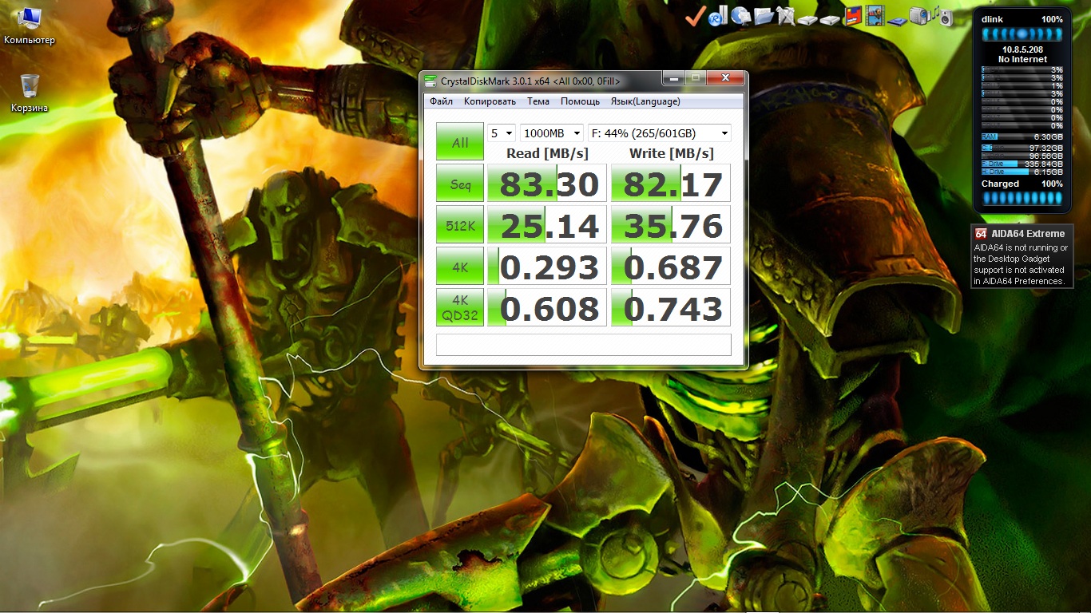Click the red and orange square dock icon

point(853,16)
